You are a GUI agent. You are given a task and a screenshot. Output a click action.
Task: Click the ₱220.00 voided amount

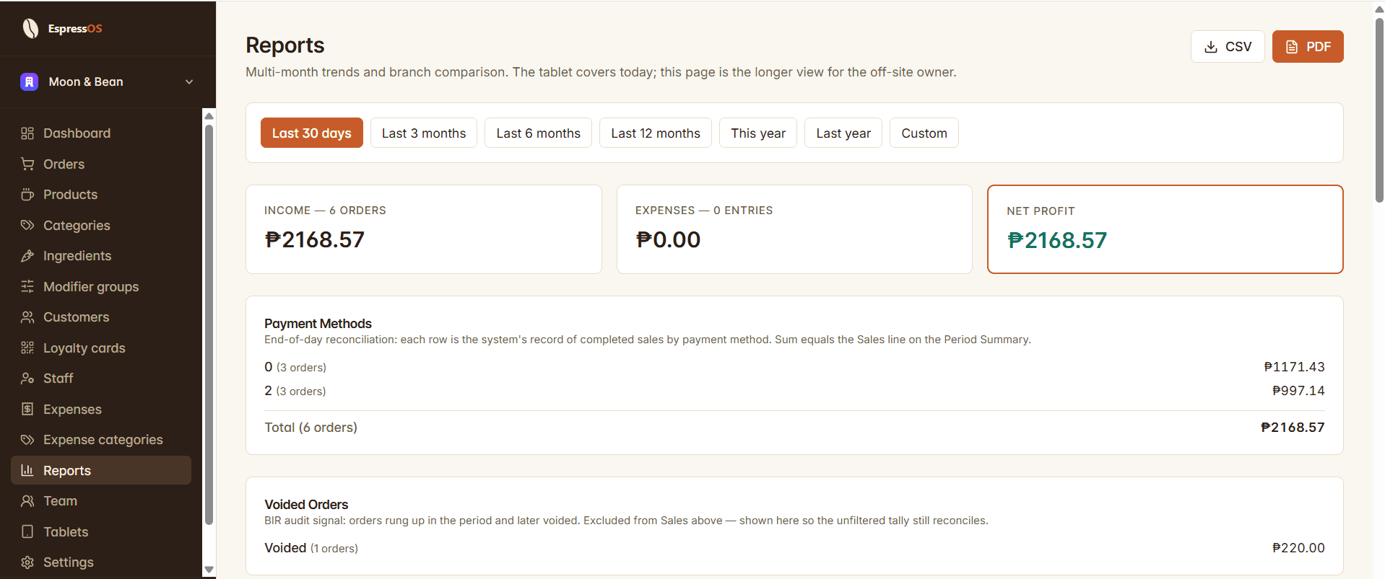pyautogui.click(x=1298, y=548)
